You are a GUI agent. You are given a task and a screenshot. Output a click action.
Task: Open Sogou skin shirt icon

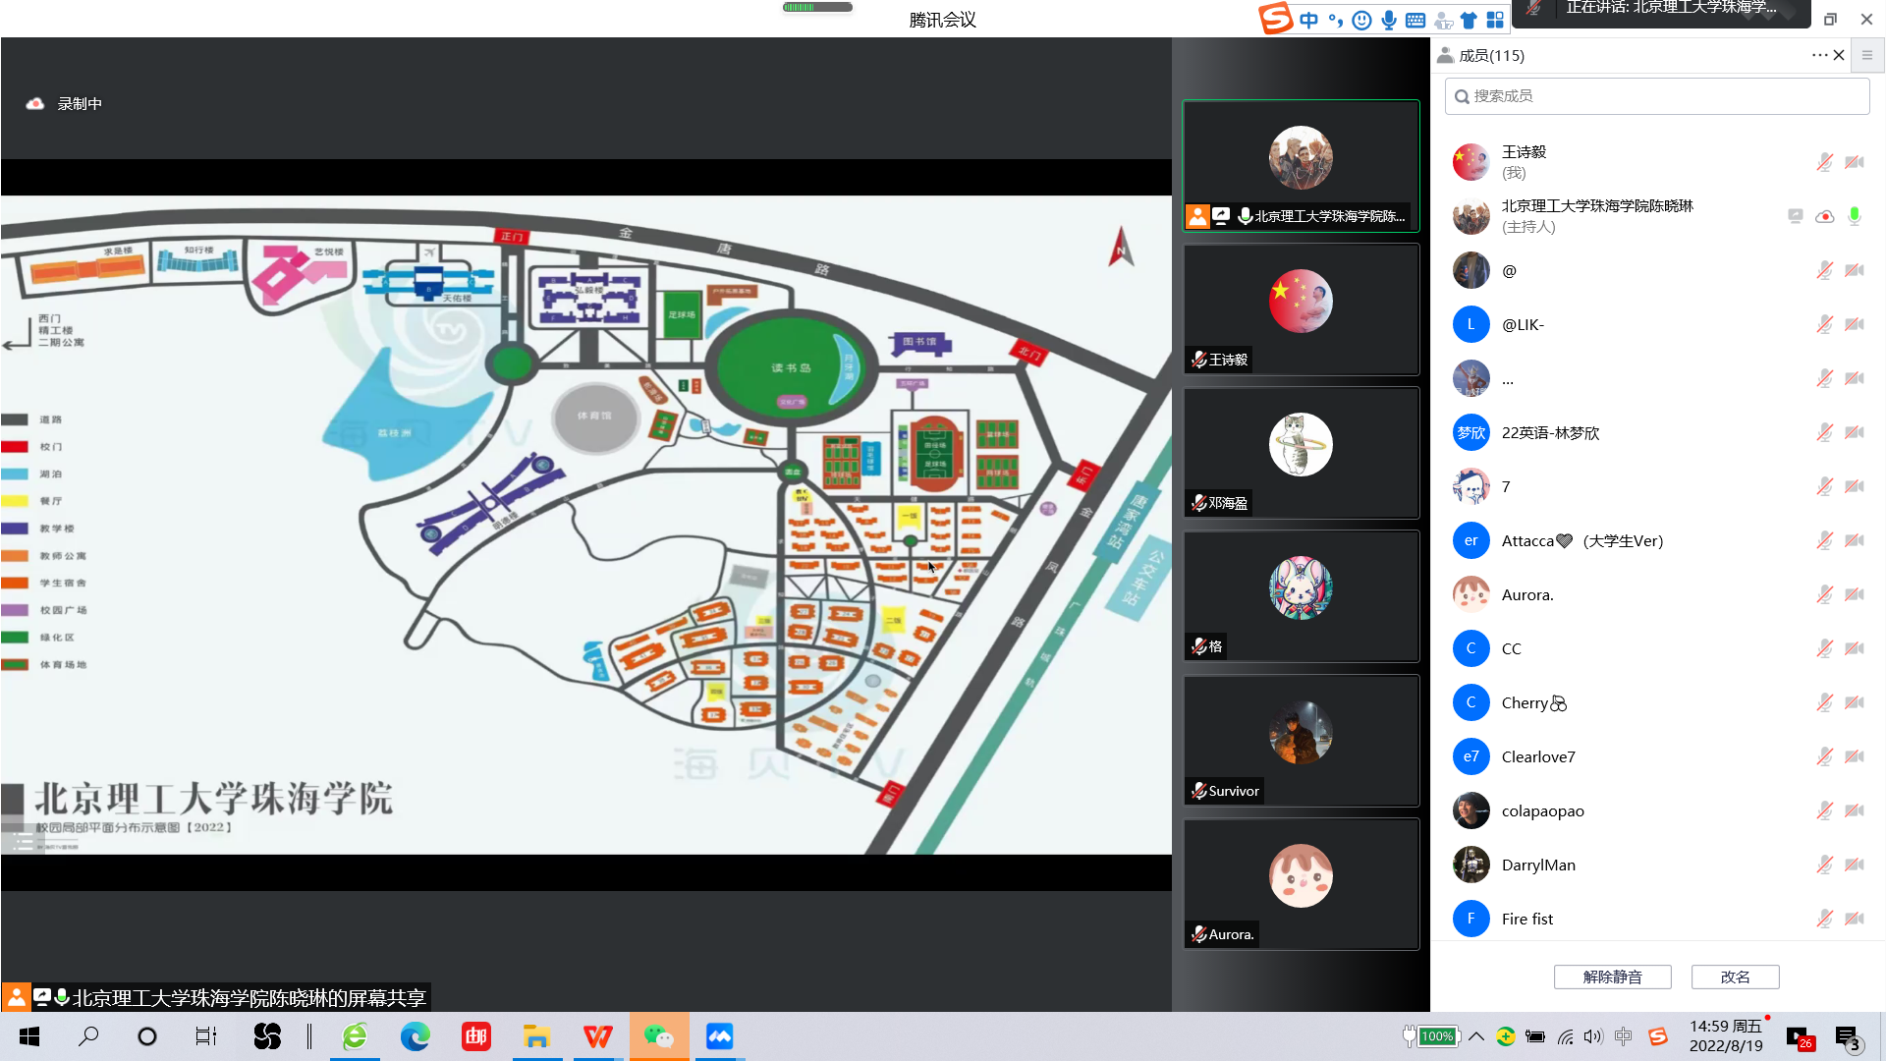point(1469,20)
